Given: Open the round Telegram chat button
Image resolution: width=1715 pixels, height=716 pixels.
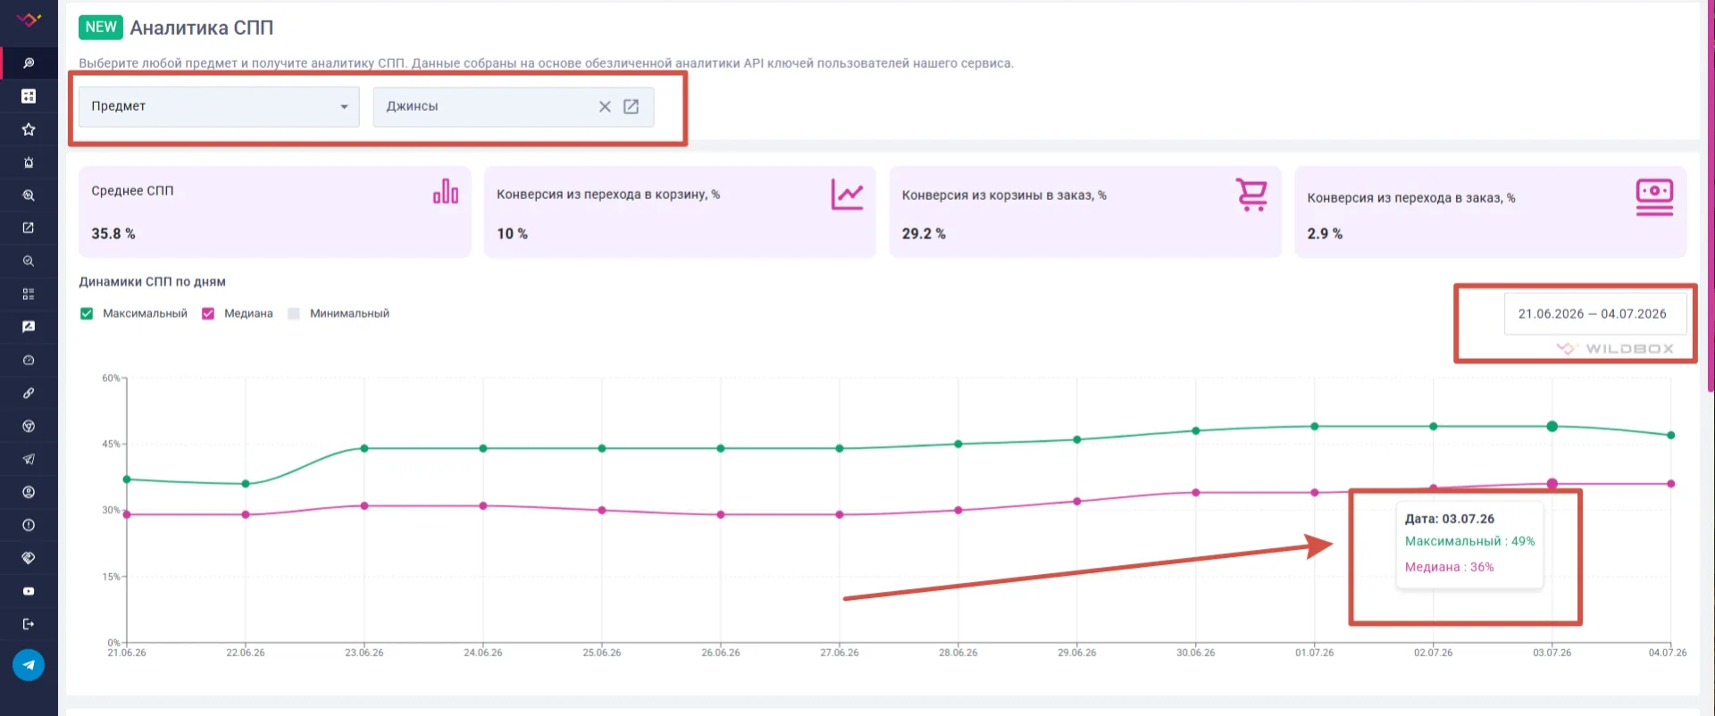Looking at the screenshot, I should pyautogui.click(x=29, y=665).
